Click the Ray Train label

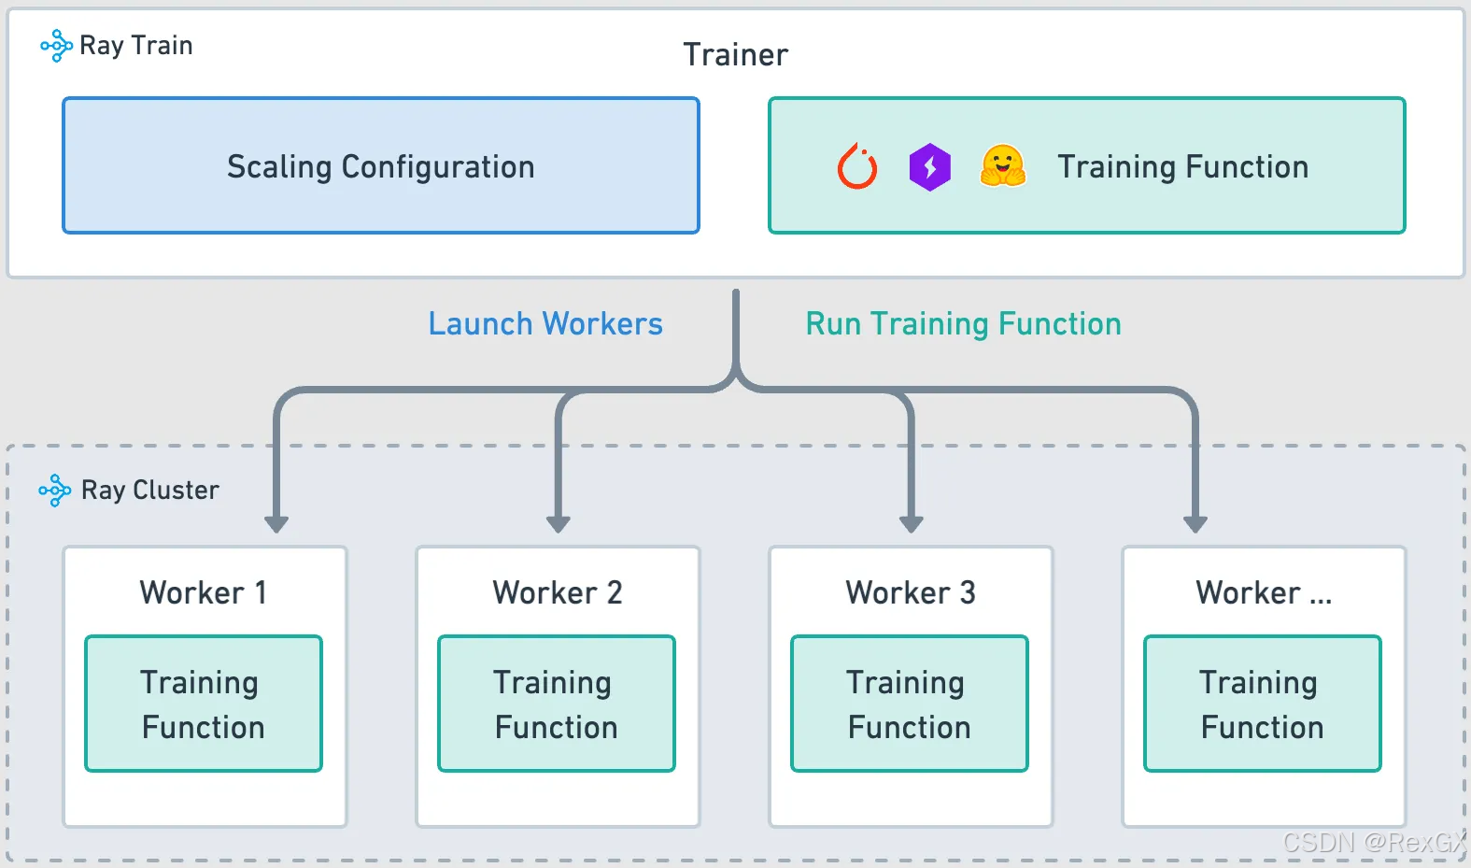(x=136, y=46)
